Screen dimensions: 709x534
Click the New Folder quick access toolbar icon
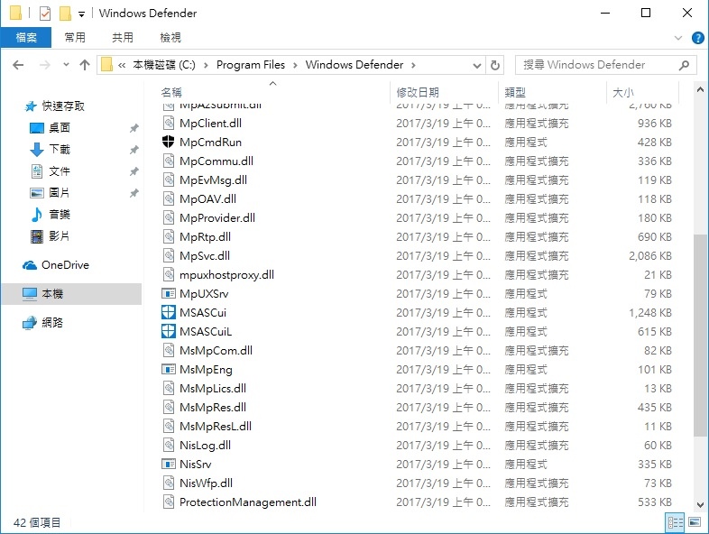(x=65, y=14)
